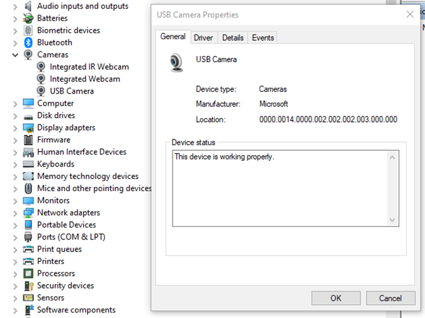This screenshot has height=318, width=425.
Task: Expand the Network adapters node
Action: tap(15, 213)
